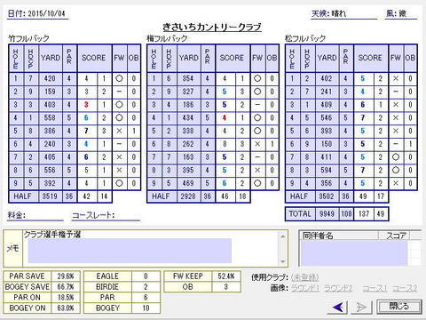Click the yard value 434

coord(188,118)
